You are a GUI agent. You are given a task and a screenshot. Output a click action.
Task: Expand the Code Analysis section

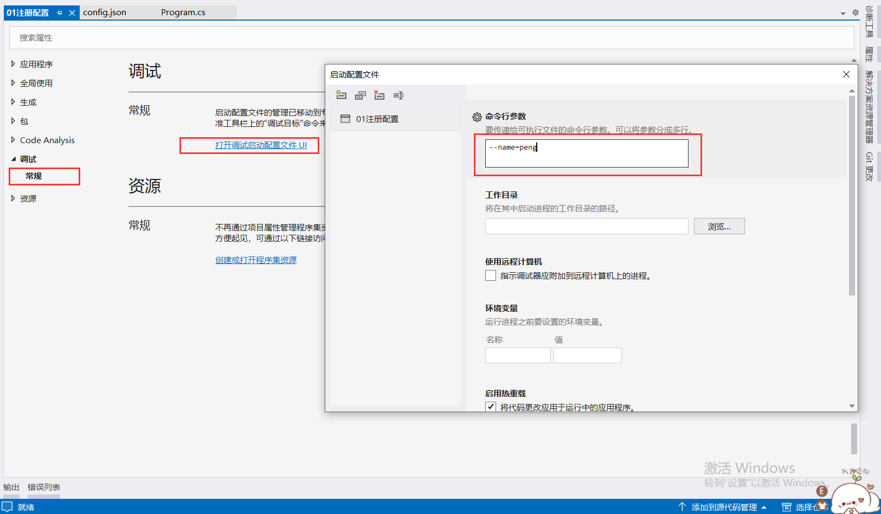[x=13, y=140]
